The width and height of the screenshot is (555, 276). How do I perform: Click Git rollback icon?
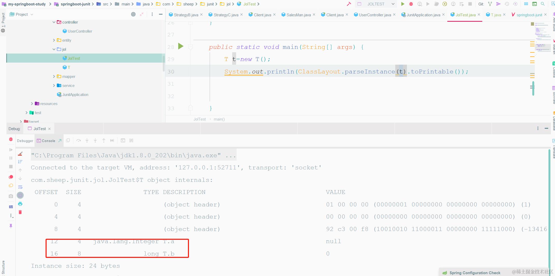515,4
